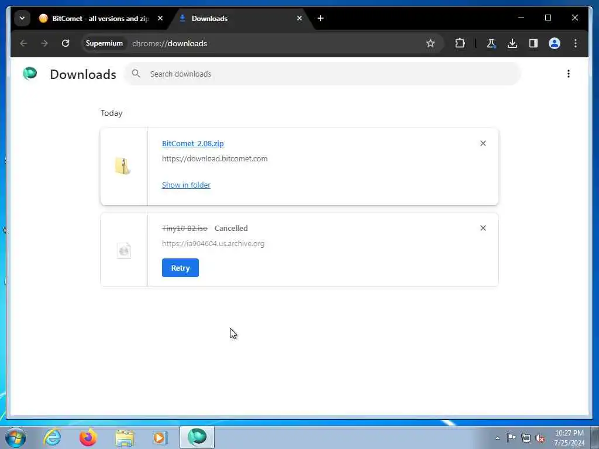The image size is (599, 449).
Task: Show hidden tray icons arrow
Action: tap(497, 438)
